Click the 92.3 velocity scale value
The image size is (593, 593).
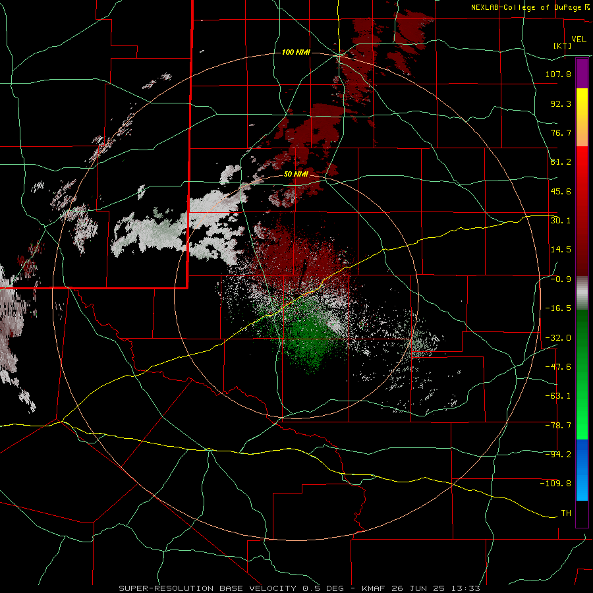pos(561,103)
